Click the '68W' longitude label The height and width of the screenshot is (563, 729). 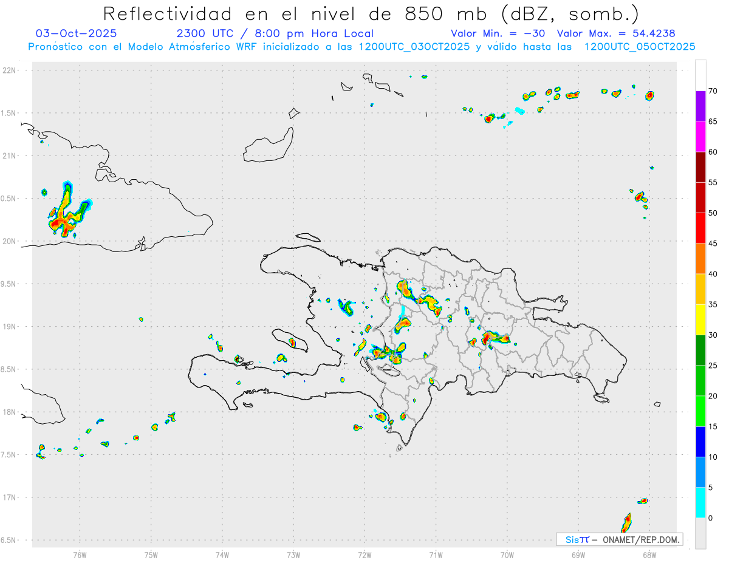pyautogui.click(x=649, y=554)
